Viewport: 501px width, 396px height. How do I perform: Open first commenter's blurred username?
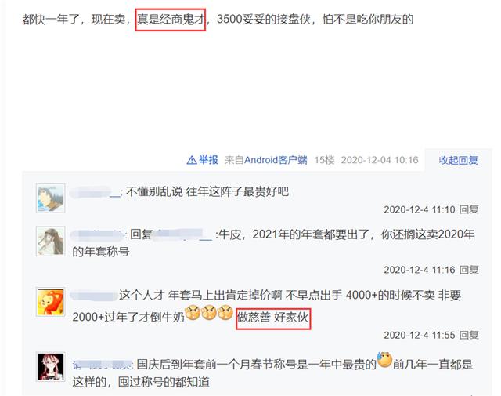coord(95,192)
